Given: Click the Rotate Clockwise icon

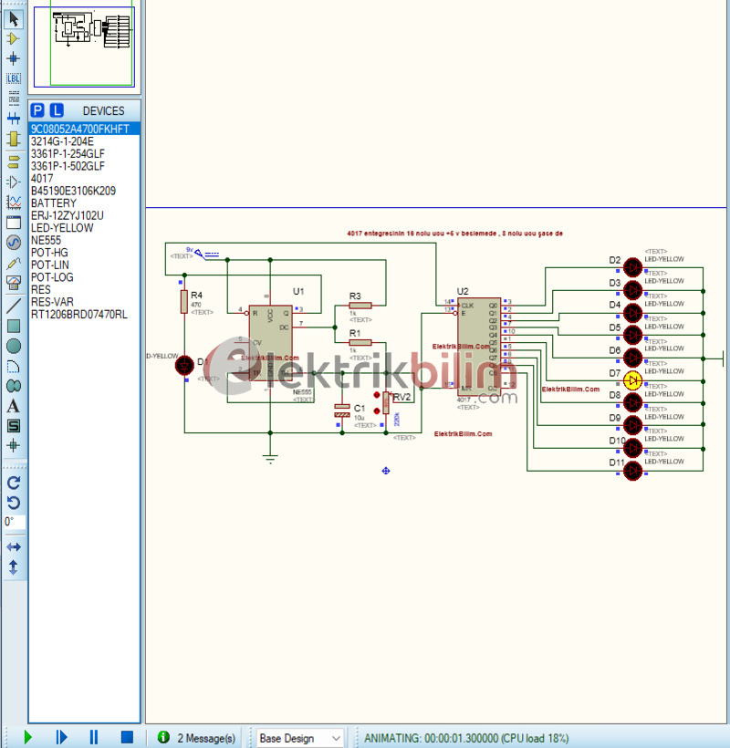Looking at the screenshot, I should pos(12,483).
